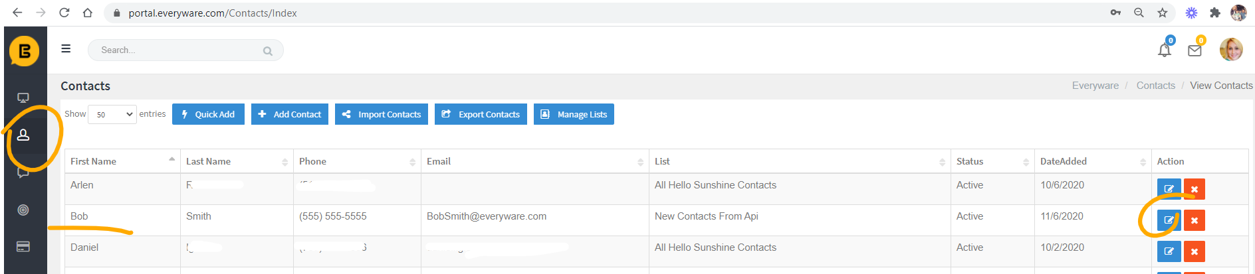This screenshot has width=1255, height=274.
Task: Bookmark this page with star icon
Action: 1162,13
